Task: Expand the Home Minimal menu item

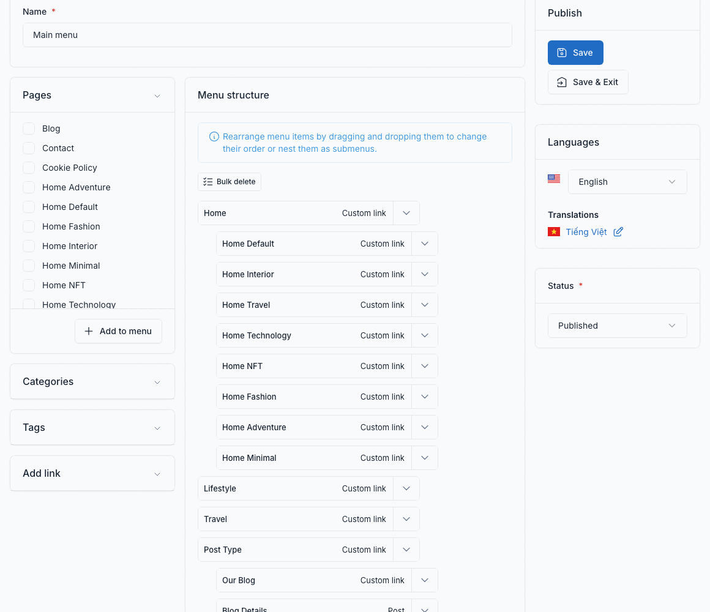Action: click(x=424, y=458)
